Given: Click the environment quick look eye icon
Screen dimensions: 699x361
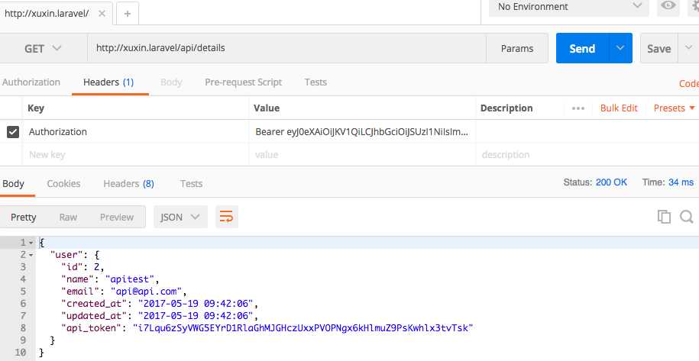Looking at the screenshot, I should point(668,6).
